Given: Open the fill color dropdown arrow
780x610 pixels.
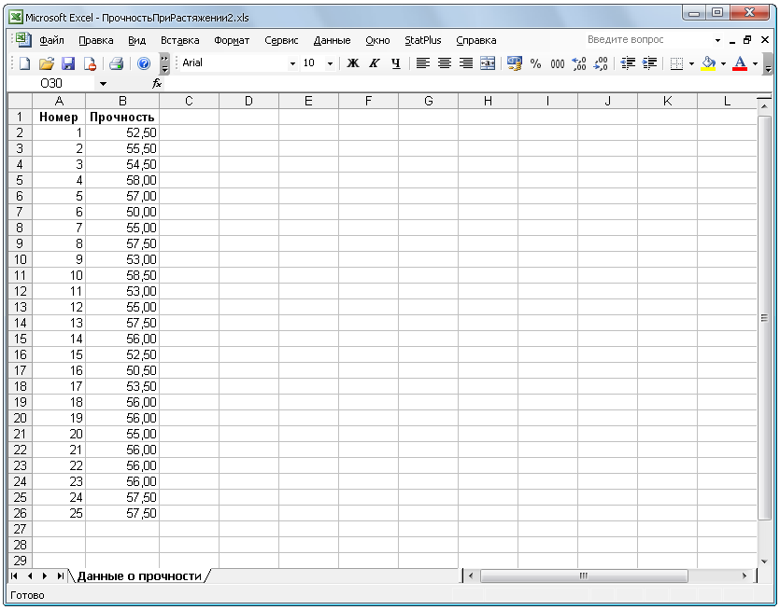Looking at the screenshot, I should coord(723,63).
